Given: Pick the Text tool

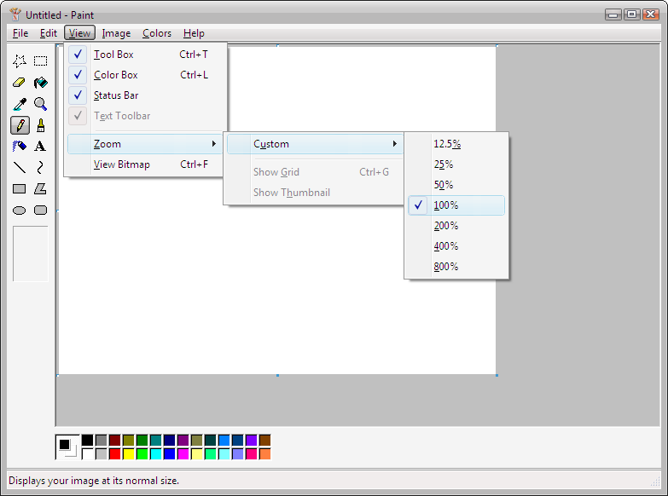Looking at the screenshot, I should point(40,146).
